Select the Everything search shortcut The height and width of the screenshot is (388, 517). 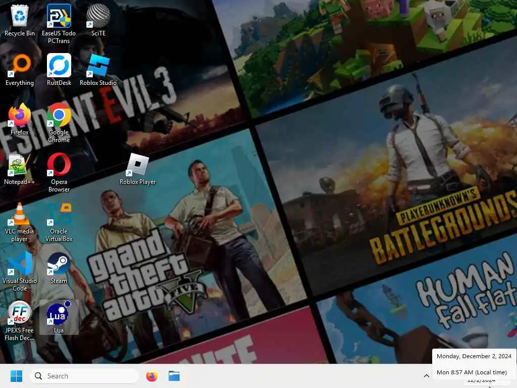coord(20,70)
